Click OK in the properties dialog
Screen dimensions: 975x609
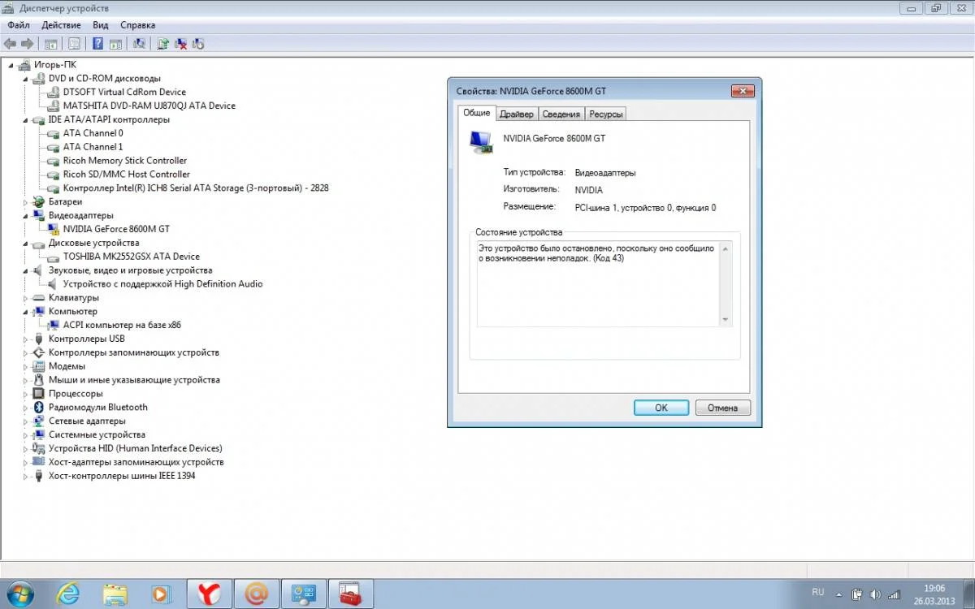point(661,408)
